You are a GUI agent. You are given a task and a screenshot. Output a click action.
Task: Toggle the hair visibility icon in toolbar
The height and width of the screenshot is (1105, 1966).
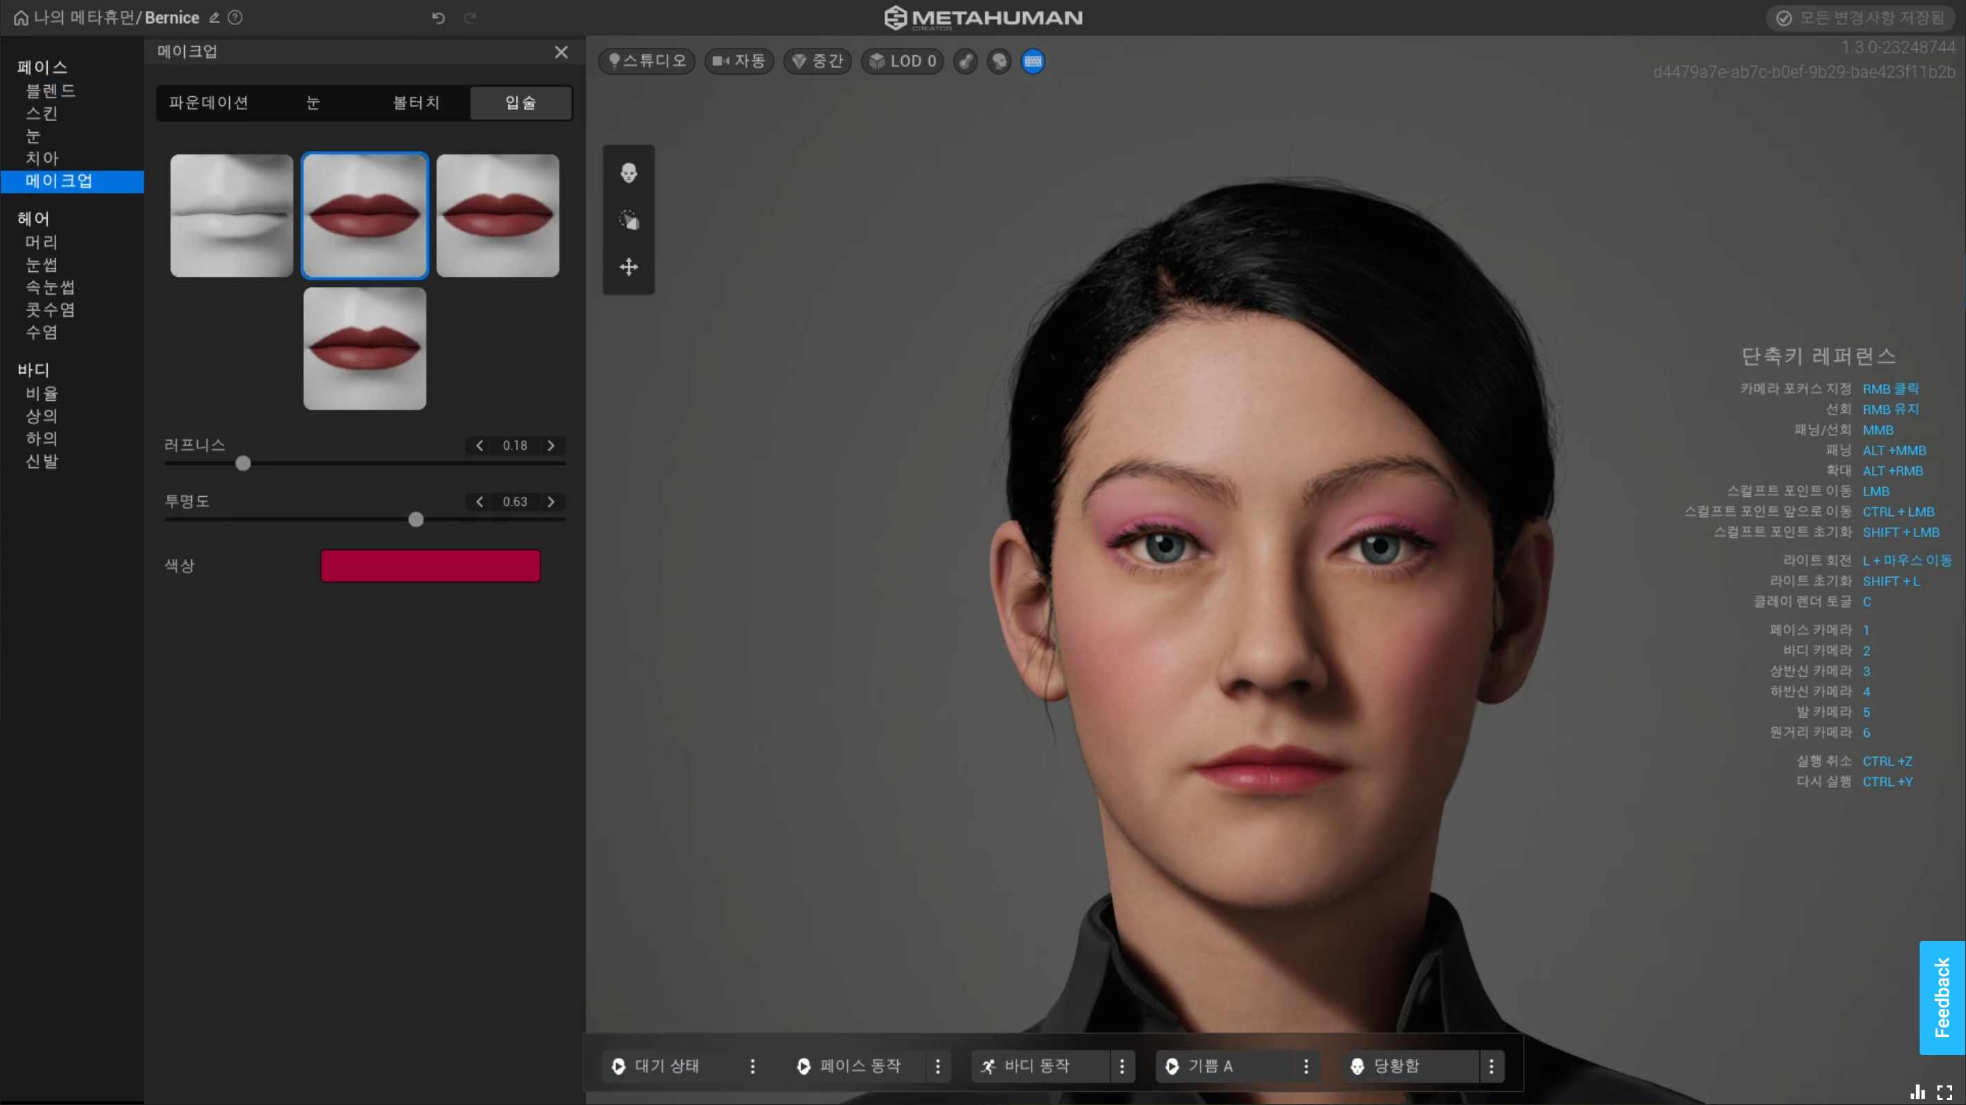pyautogui.click(x=966, y=61)
